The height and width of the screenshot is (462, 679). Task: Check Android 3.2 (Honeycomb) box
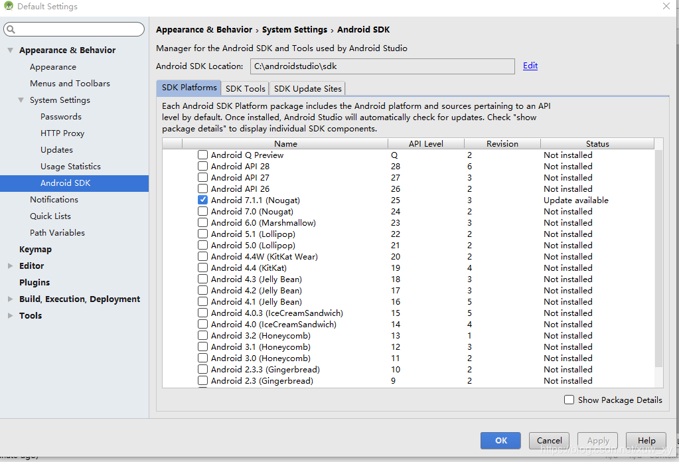pyautogui.click(x=202, y=335)
